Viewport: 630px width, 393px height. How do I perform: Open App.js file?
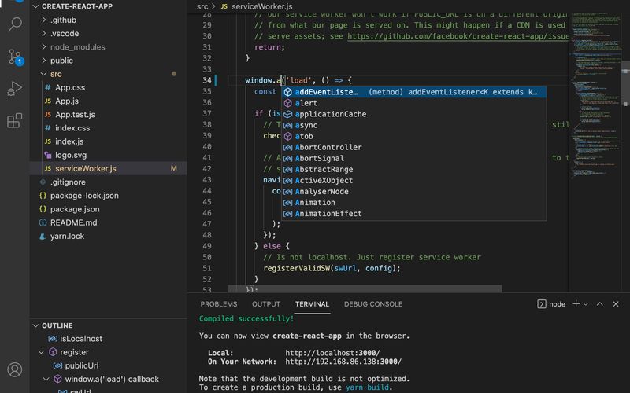point(108,101)
